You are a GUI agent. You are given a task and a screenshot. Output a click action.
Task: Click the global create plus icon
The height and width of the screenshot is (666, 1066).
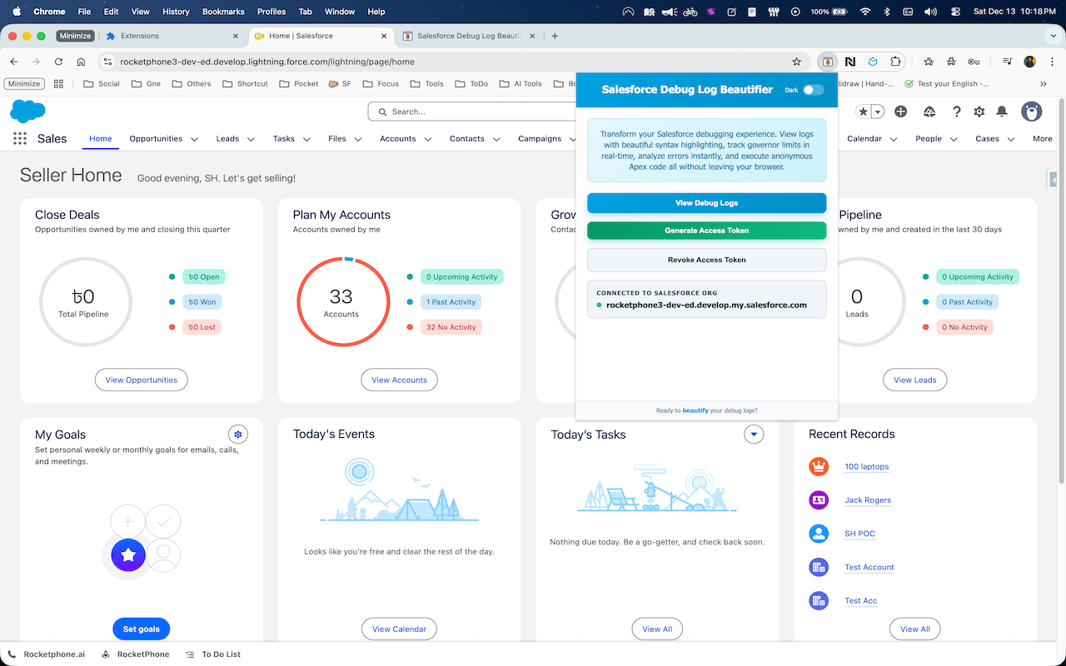(900, 111)
